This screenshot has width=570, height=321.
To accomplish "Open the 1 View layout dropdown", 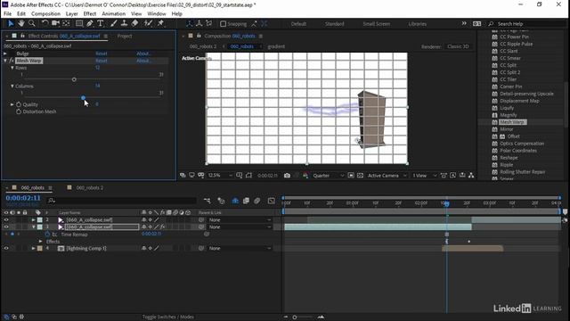I will pos(424,176).
